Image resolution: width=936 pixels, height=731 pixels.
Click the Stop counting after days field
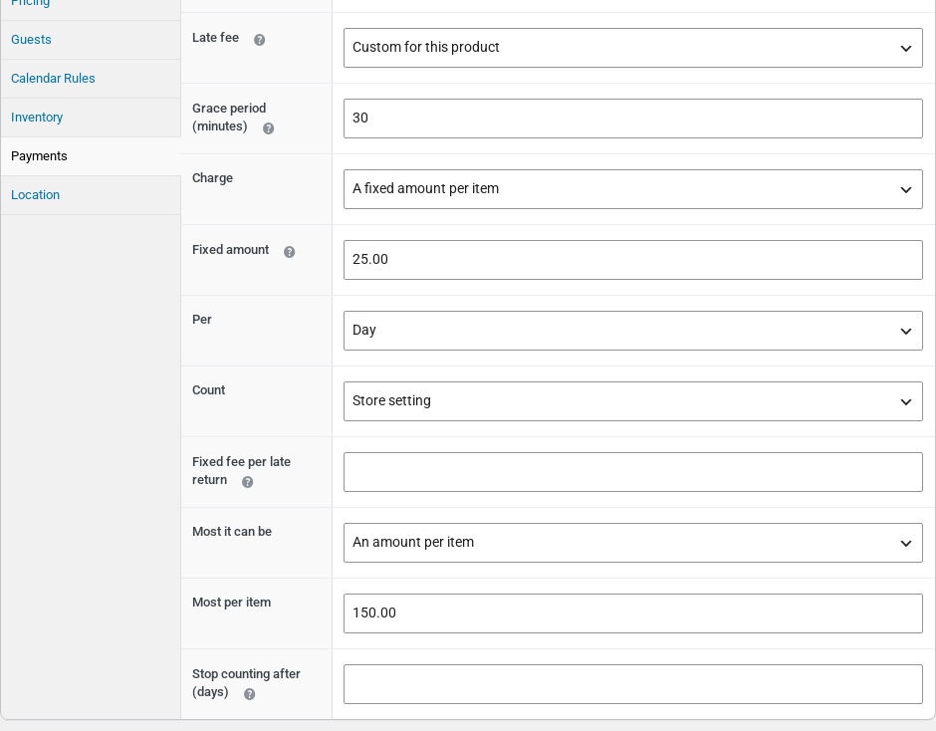(632, 684)
